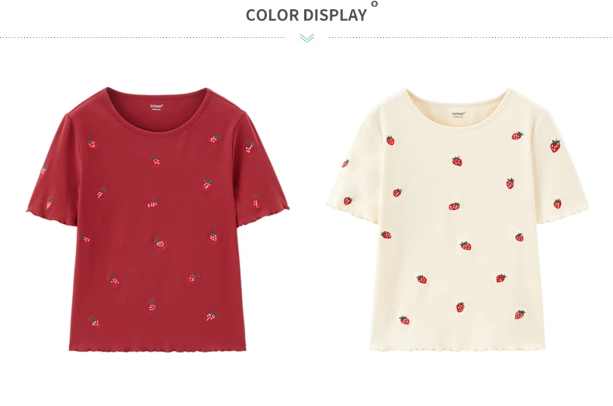Click the brand label inside cream shirt collar
The height and width of the screenshot is (406, 613).
coord(458,115)
